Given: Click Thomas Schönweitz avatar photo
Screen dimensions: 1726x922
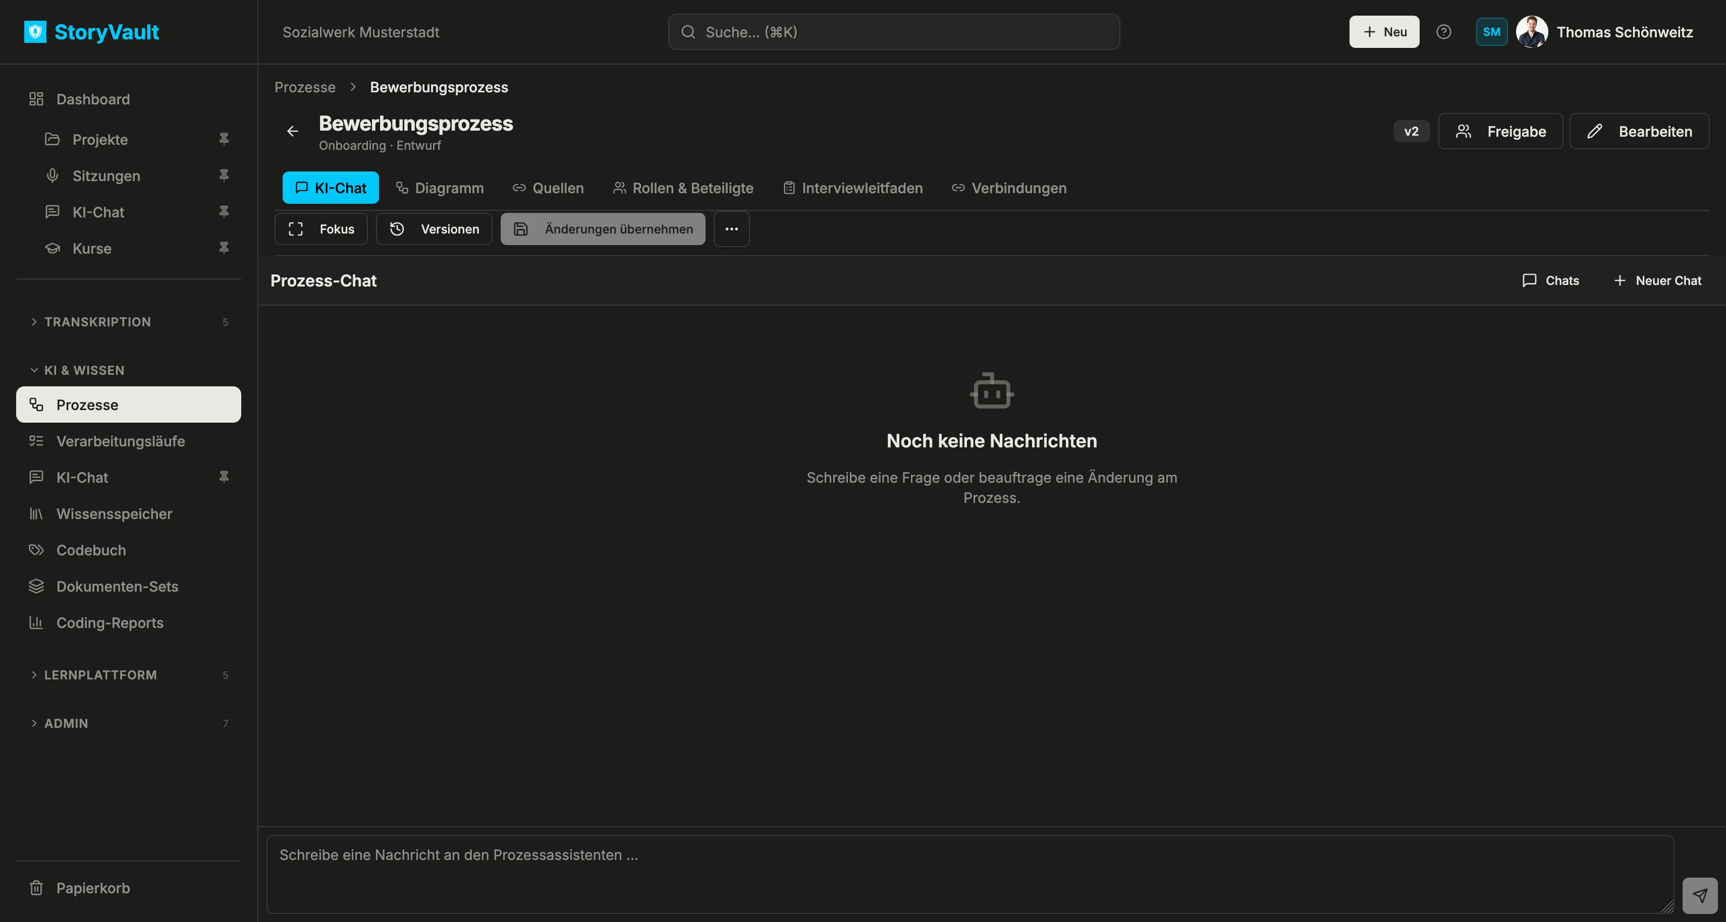Looking at the screenshot, I should [x=1532, y=31].
